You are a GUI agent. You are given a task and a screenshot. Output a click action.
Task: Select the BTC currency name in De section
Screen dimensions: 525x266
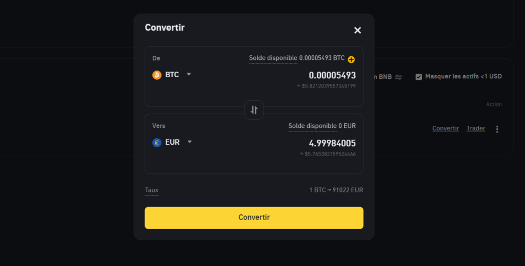pos(172,75)
